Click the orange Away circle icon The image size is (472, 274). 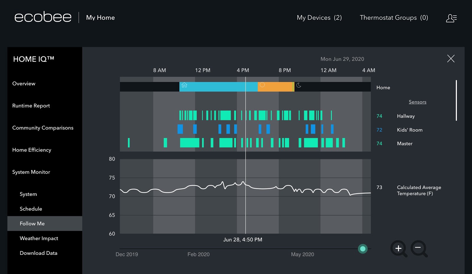[262, 85]
